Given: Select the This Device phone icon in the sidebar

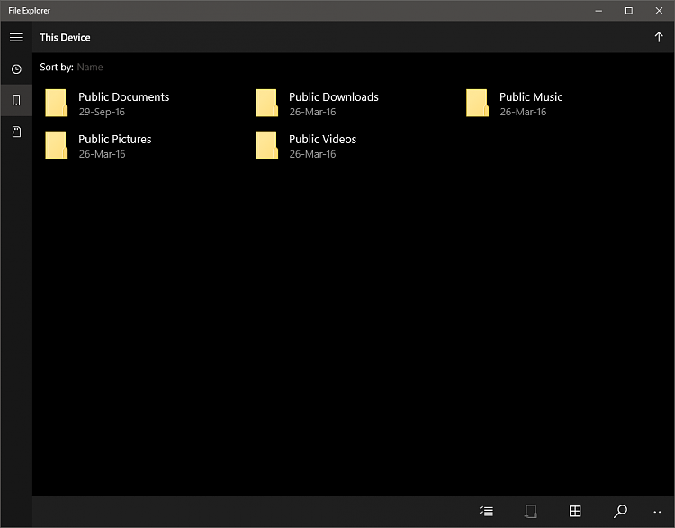Looking at the screenshot, I should click(16, 100).
